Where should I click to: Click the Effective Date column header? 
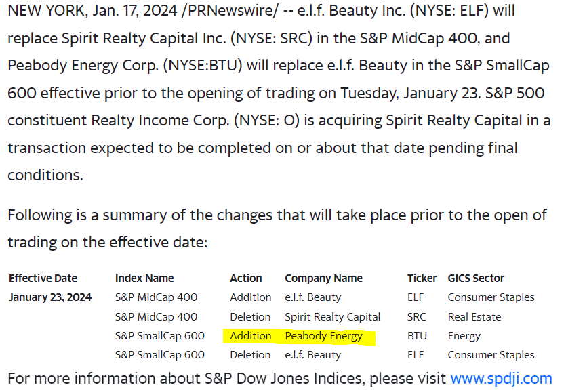pyautogui.click(x=43, y=278)
